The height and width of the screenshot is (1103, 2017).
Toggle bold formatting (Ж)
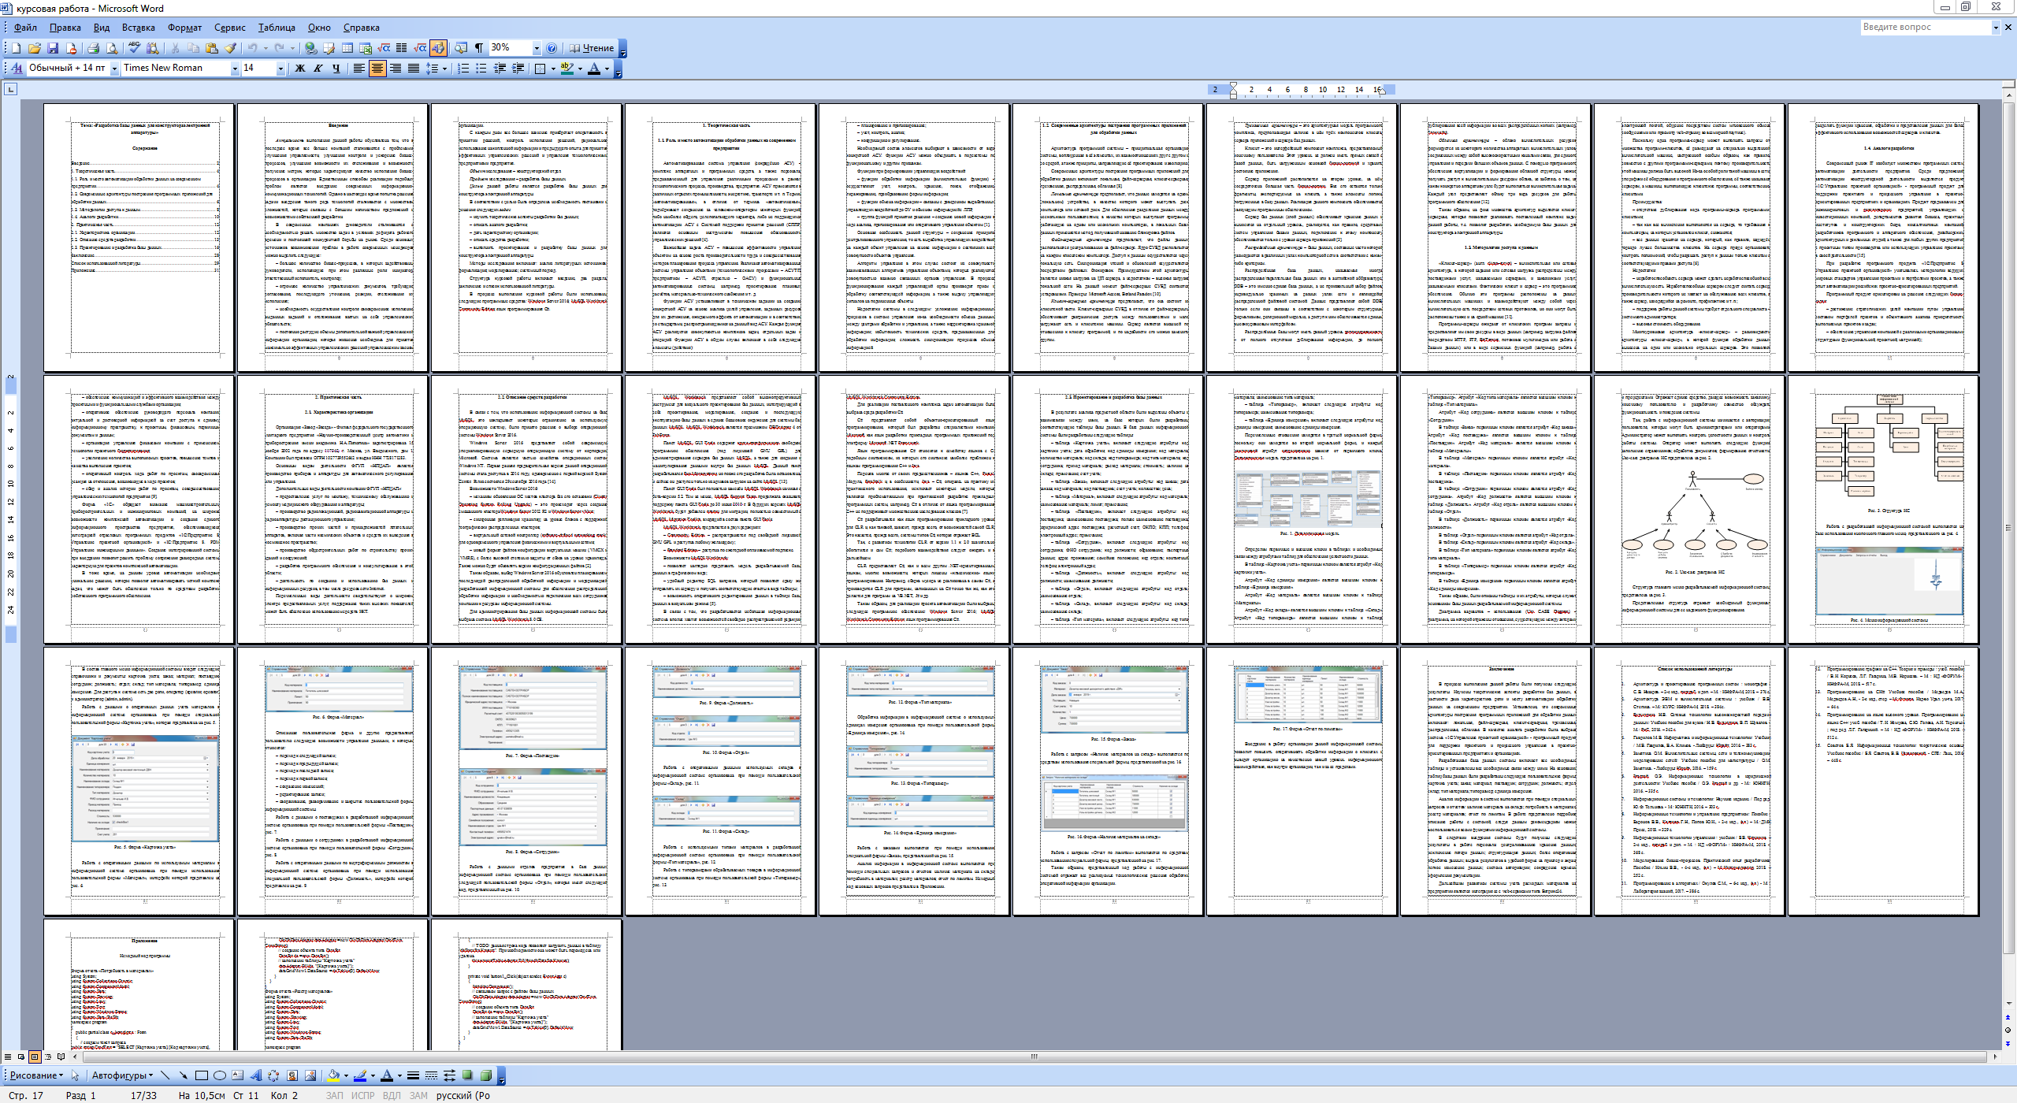299,69
